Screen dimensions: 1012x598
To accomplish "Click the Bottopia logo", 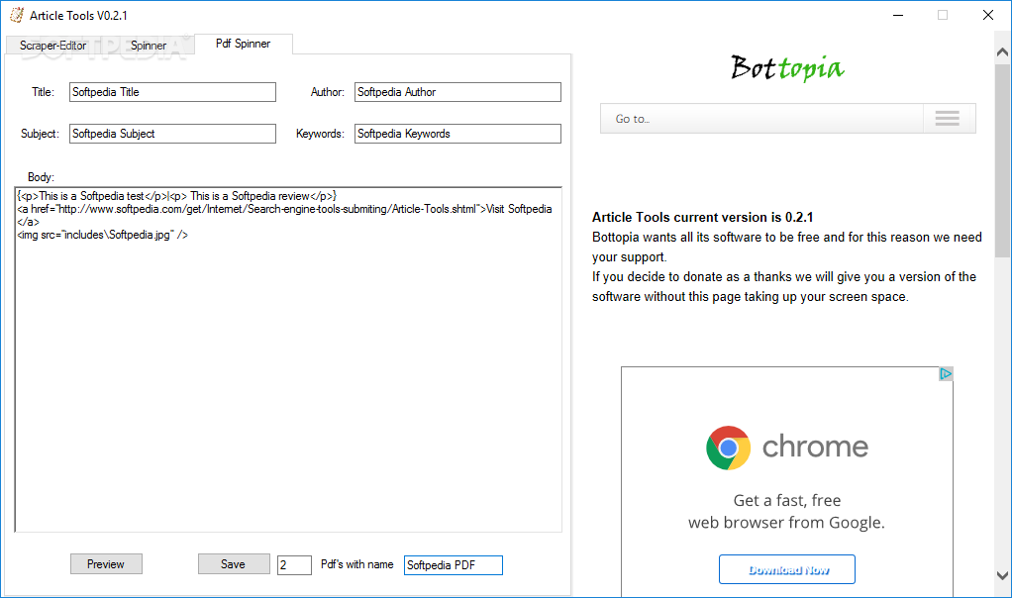I will click(787, 67).
